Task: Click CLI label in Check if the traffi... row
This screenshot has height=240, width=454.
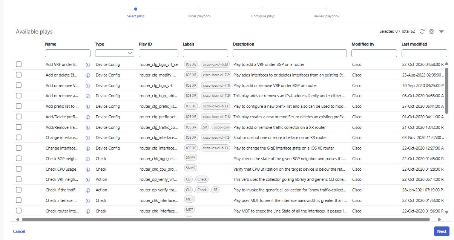Action: click(189, 190)
